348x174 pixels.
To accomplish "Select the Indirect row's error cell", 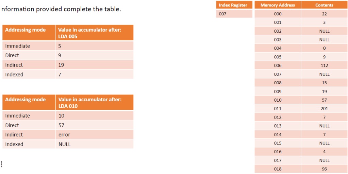I will click(x=94, y=135).
